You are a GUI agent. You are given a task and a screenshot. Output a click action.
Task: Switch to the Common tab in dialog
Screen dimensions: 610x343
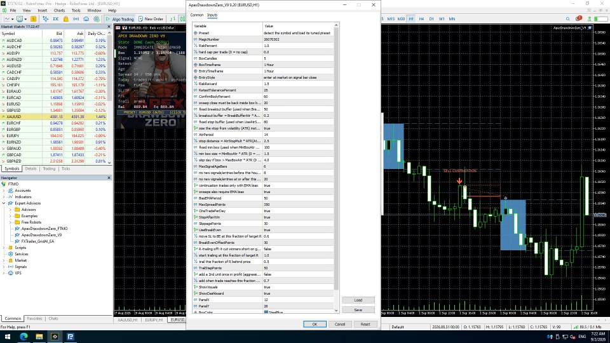197,15
